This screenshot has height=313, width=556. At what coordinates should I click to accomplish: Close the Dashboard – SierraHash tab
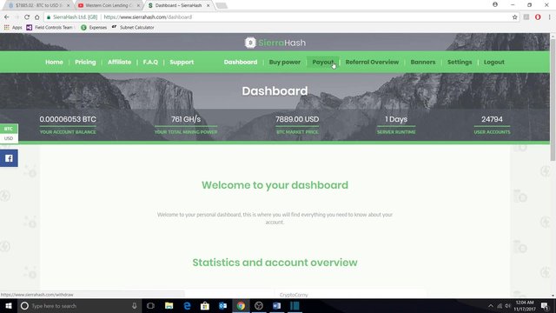[208, 5]
